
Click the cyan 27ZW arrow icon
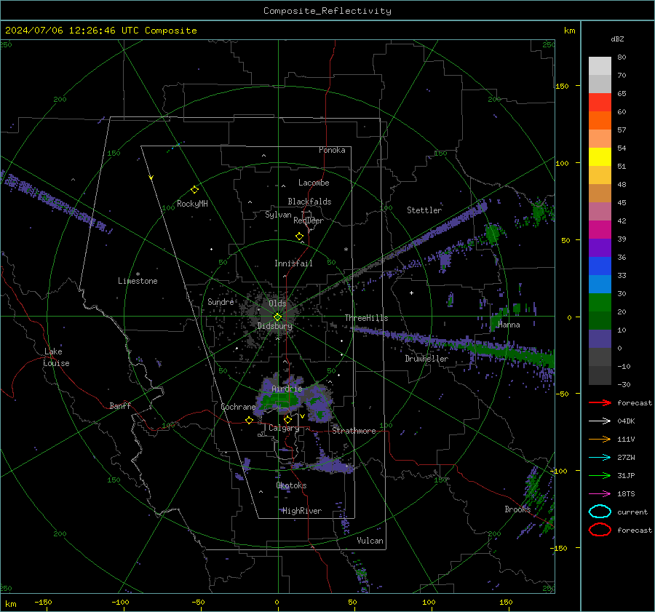600,458
